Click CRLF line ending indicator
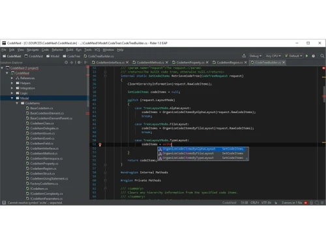Image resolution: width=326 pixels, height=245 pixels. 254,203
